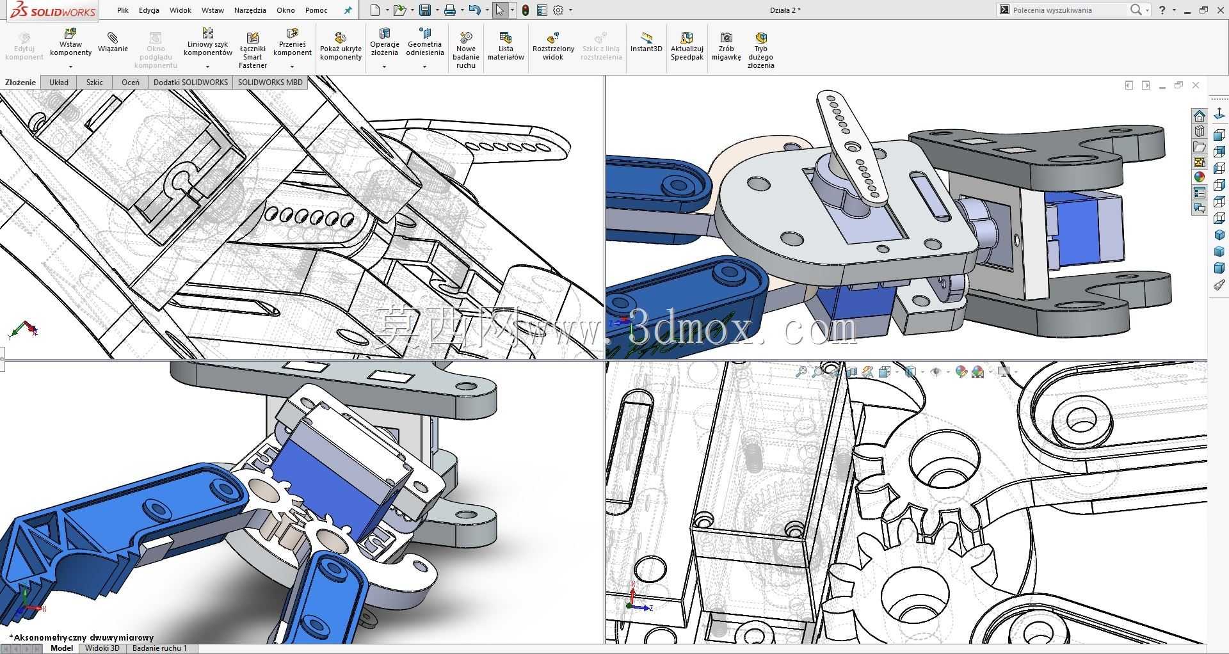Click Wstaw komponenty in the ribbon
The height and width of the screenshot is (654, 1229).
point(70,42)
